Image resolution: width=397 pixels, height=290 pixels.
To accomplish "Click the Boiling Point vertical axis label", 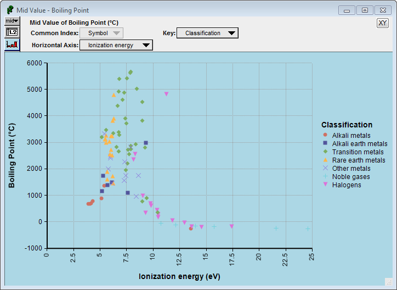I will pyautogui.click(x=12, y=155).
